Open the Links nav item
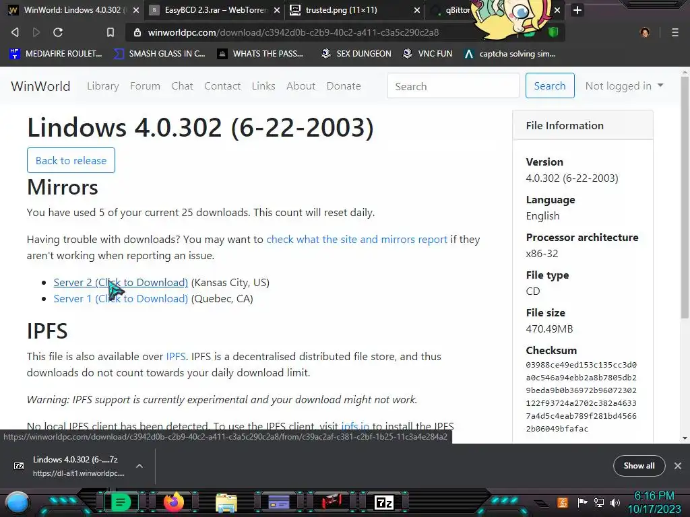 pos(263,85)
